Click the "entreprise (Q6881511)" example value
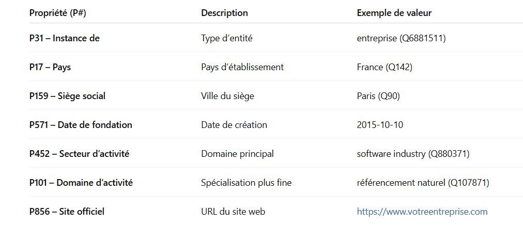 coord(401,38)
